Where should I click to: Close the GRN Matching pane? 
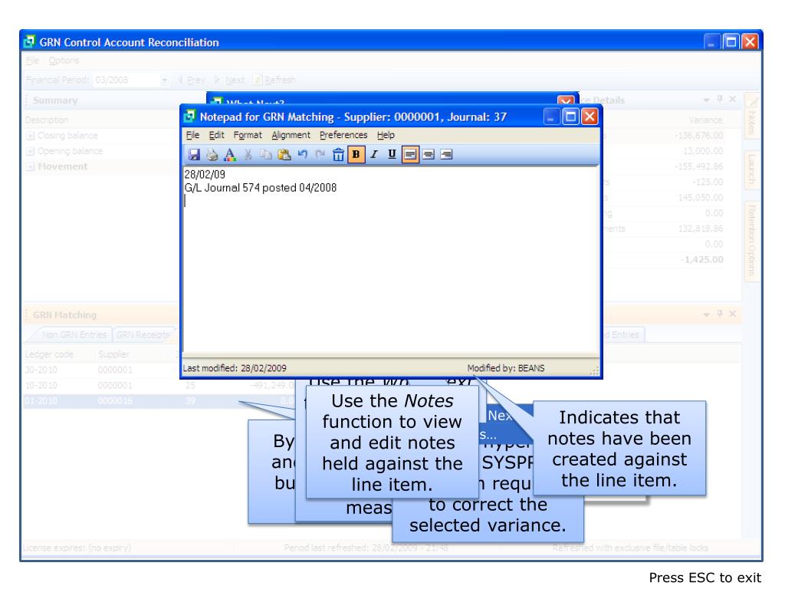tap(732, 314)
